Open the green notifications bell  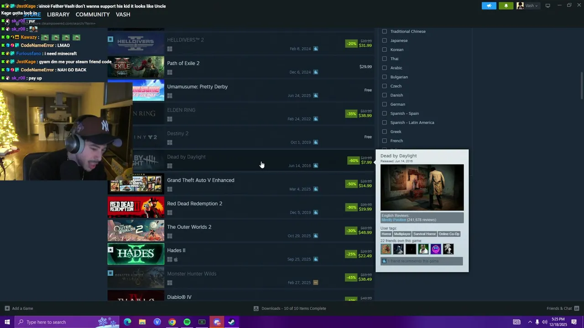(x=506, y=6)
